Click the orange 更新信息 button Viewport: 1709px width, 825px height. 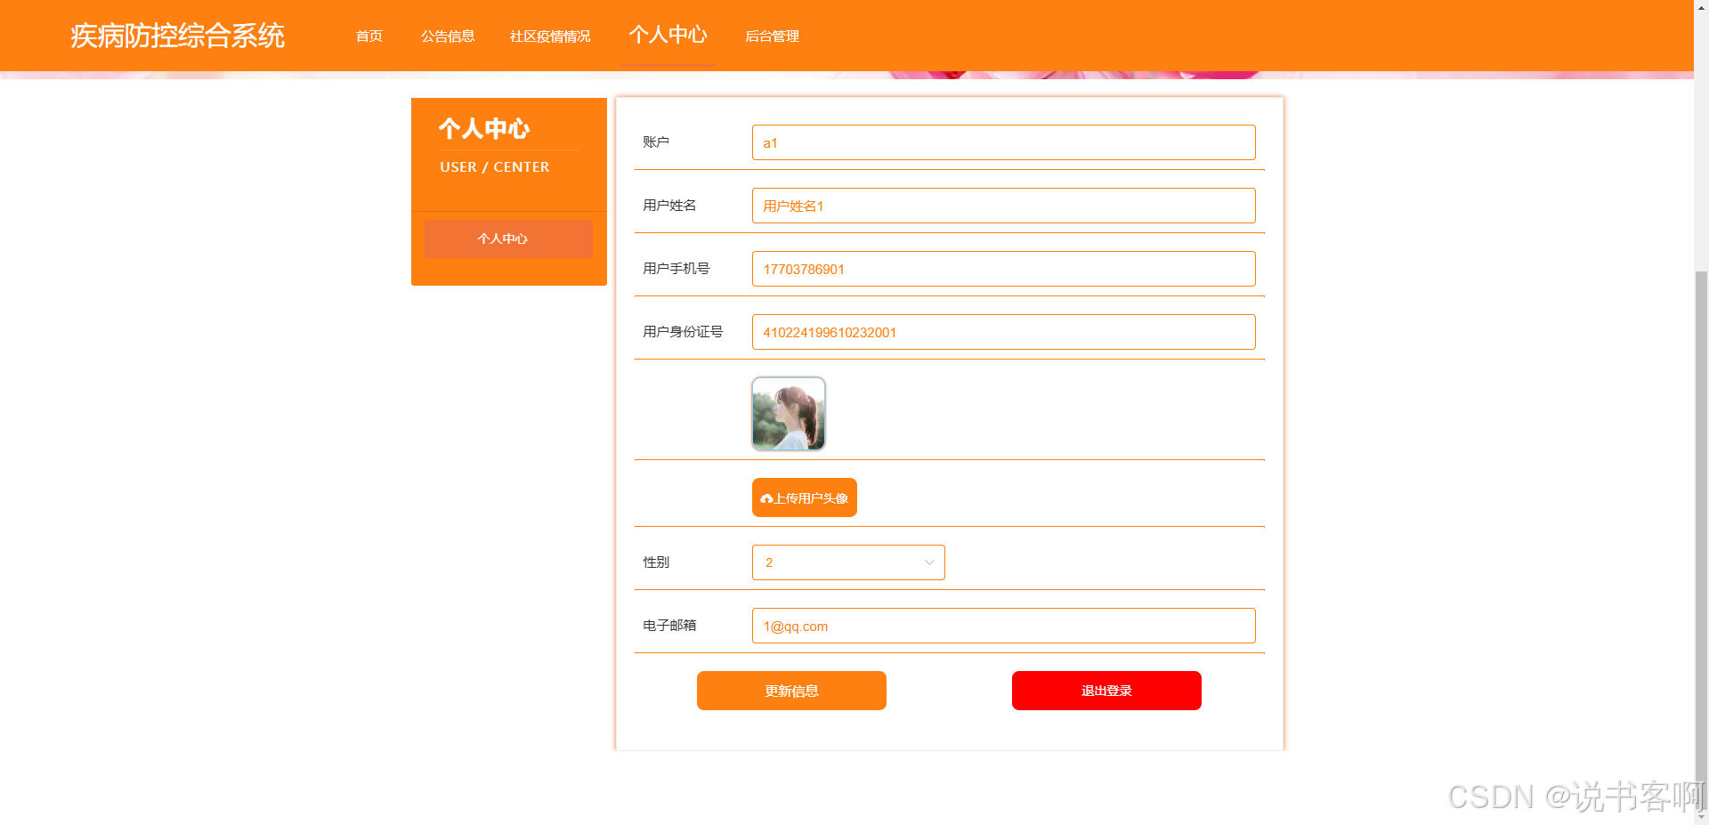[x=791, y=691]
